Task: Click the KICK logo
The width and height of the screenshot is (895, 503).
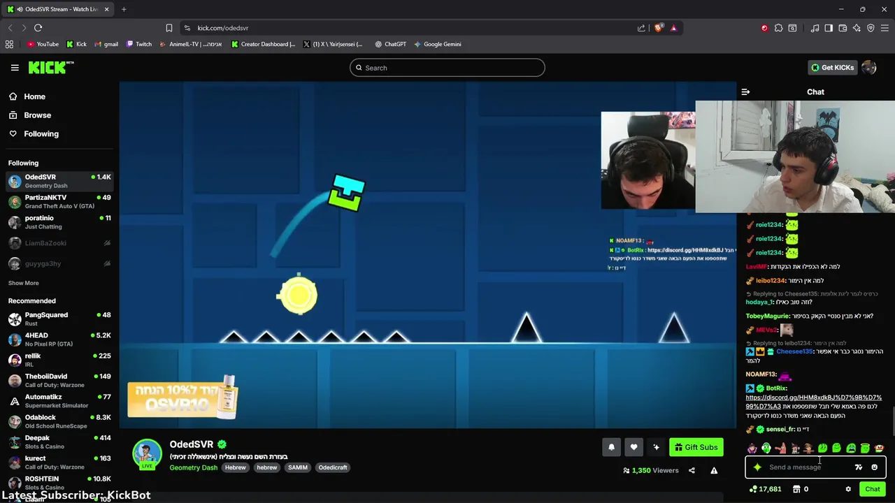Action: click(x=50, y=67)
